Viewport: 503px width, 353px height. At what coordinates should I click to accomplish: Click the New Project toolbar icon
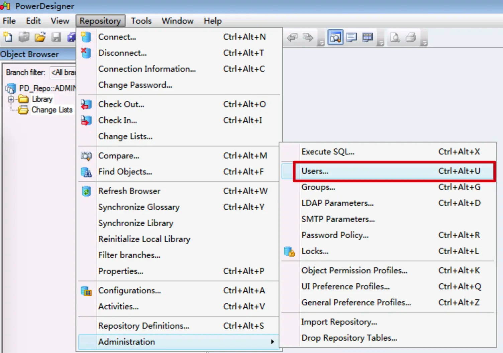24,37
